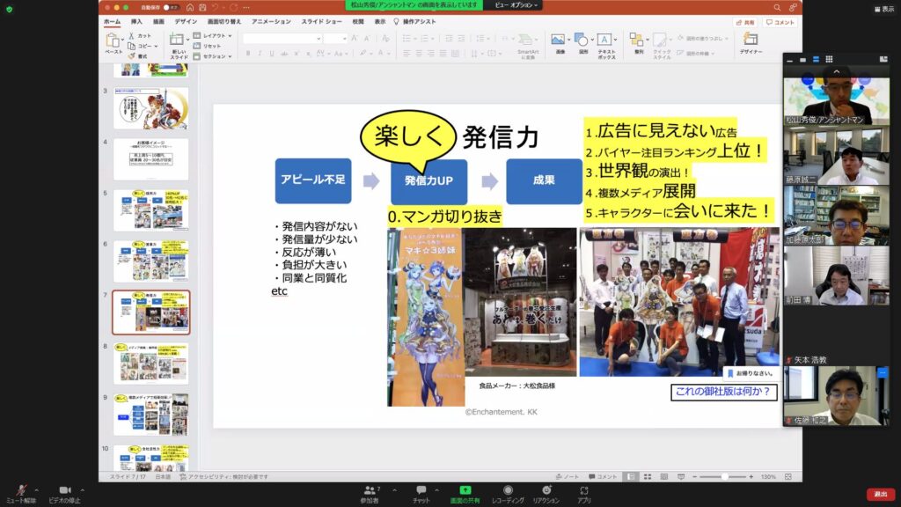Leave the meeting with red button
Screen dimensions: 901x507
coord(881,495)
